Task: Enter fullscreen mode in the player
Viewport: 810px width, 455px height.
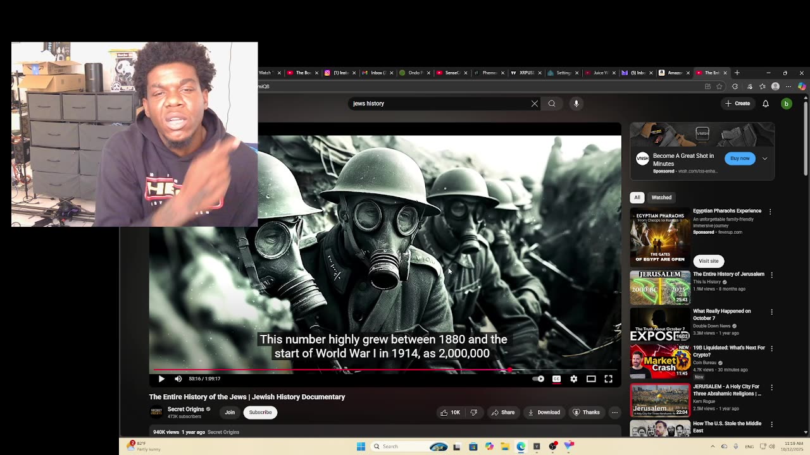Action: point(608,379)
